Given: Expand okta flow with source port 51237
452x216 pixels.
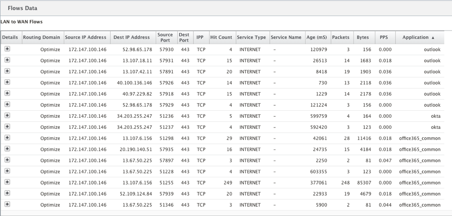Looking at the screenshot, I should point(7,127).
